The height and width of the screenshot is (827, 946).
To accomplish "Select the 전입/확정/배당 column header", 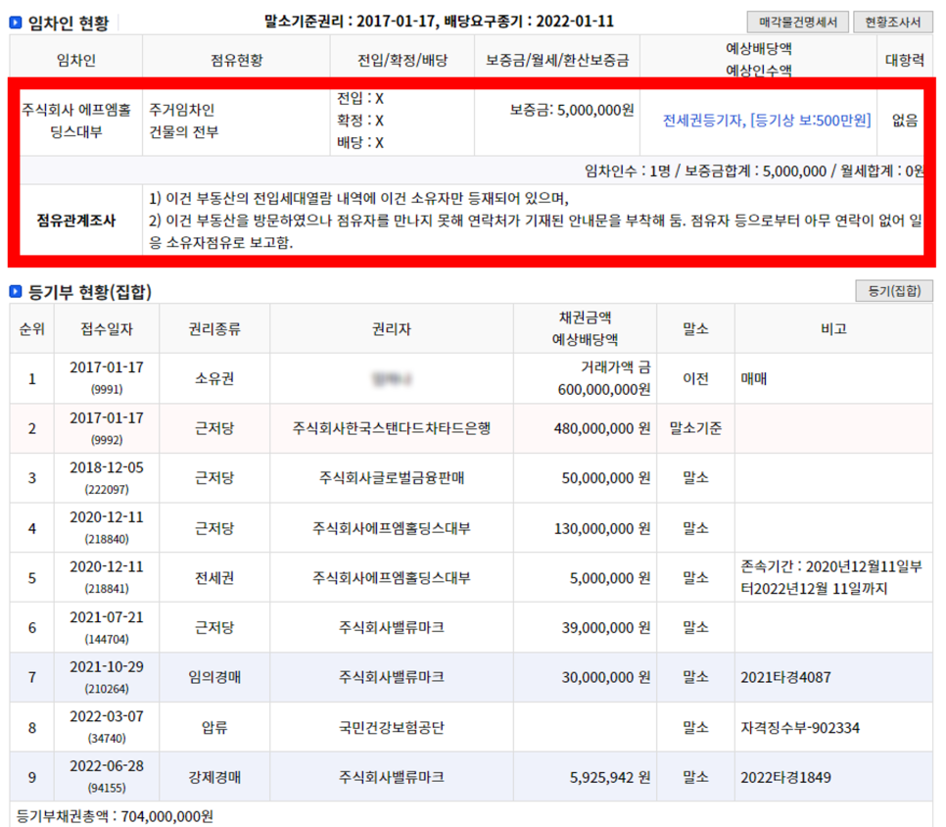I will (402, 60).
